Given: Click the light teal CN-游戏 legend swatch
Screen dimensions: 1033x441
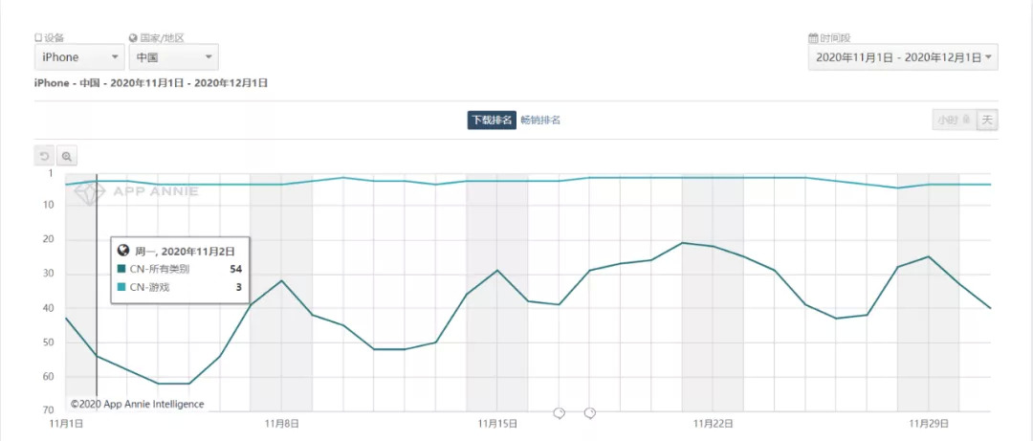Looking at the screenshot, I should [x=121, y=287].
